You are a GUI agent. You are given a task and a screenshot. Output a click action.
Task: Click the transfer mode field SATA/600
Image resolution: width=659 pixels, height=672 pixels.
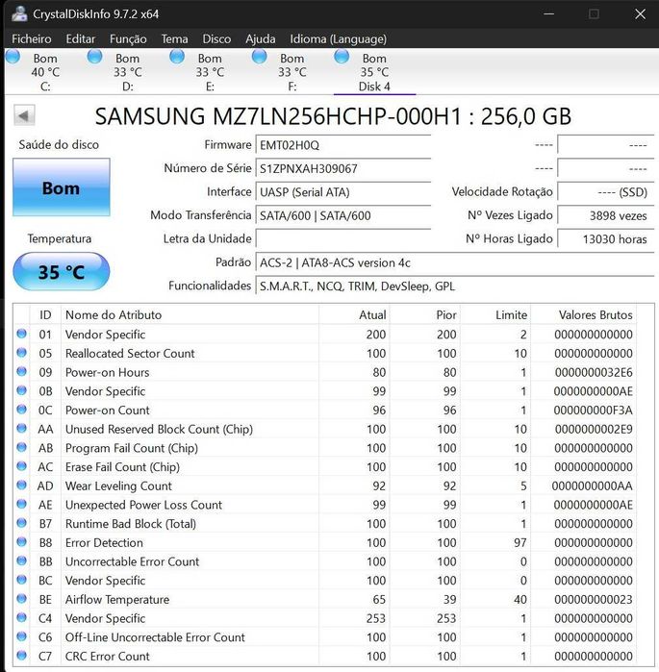[x=343, y=215]
